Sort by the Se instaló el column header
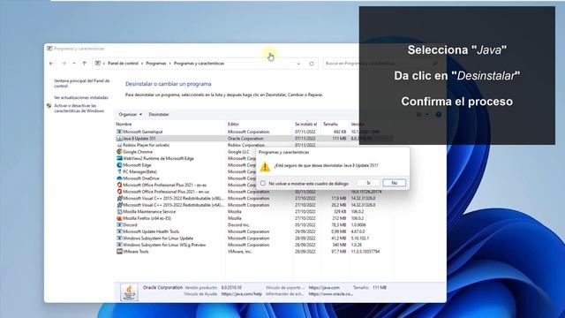Screen dimensions: 565x318 [306, 124]
